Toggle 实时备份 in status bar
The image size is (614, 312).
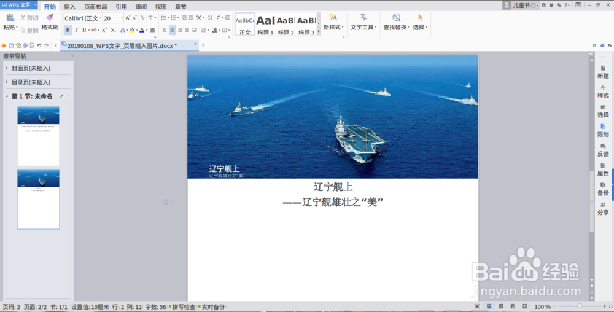pos(211,307)
